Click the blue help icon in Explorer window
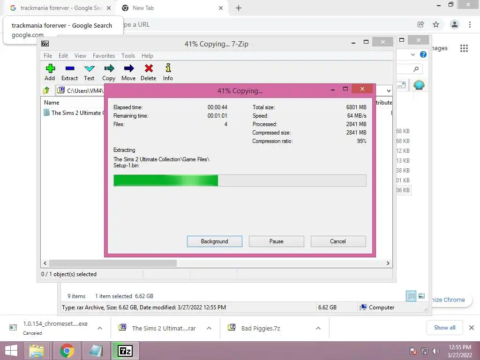This screenshot has width=480, height=360. (423, 54)
